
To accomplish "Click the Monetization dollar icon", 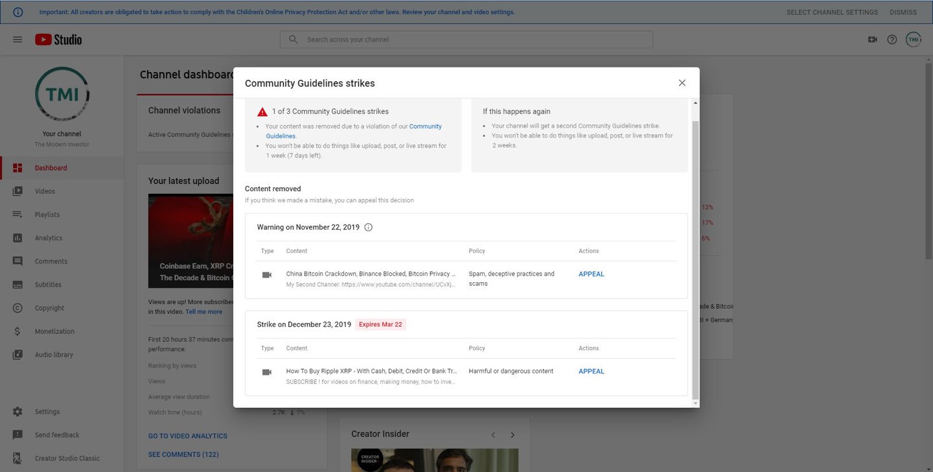I will (x=17, y=331).
